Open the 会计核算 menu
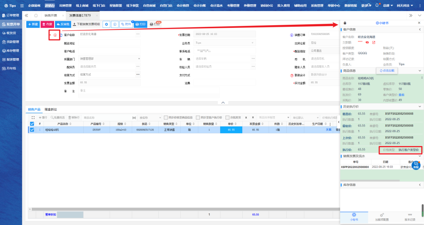Image resolution: width=424 pixels, height=225 pixels. [x=183, y=5]
